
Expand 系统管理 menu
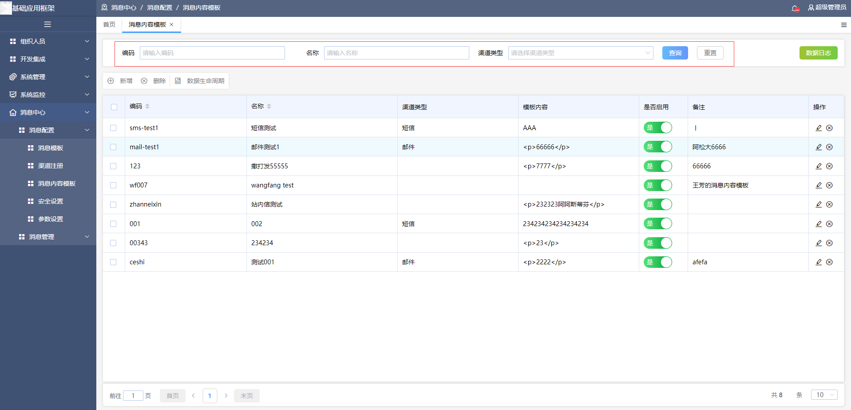click(x=48, y=77)
